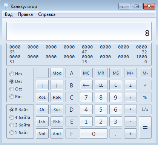The height and width of the screenshot is (145, 158).
Task: Click the digit 2 key
Action: [x=101, y=122]
